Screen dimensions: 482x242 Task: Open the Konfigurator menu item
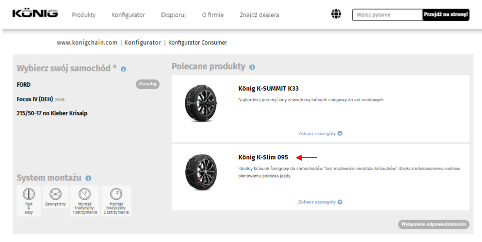click(x=128, y=15)
